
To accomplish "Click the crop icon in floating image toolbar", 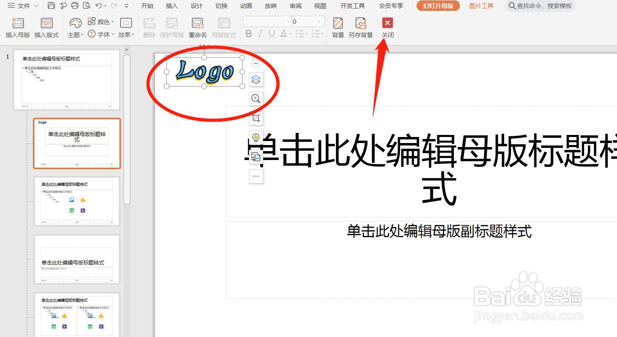I will pos(256,118).
